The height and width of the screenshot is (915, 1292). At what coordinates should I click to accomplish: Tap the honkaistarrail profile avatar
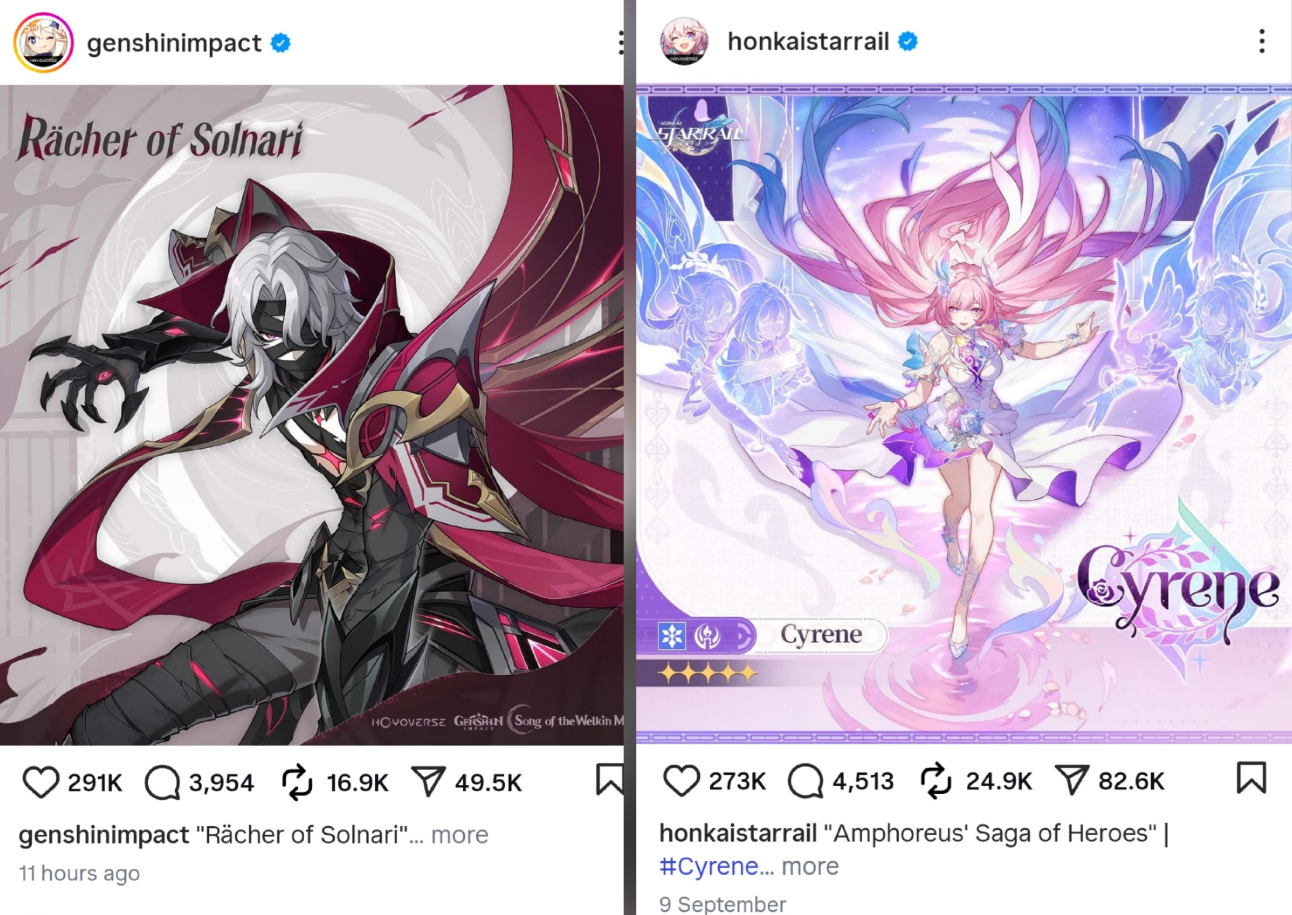coord(684,41)
